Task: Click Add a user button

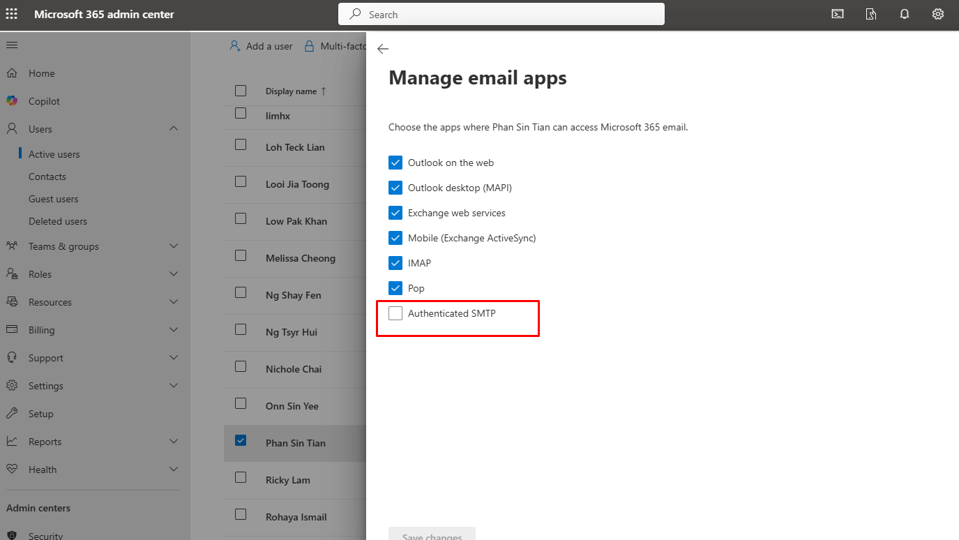Action: point(262,46)
